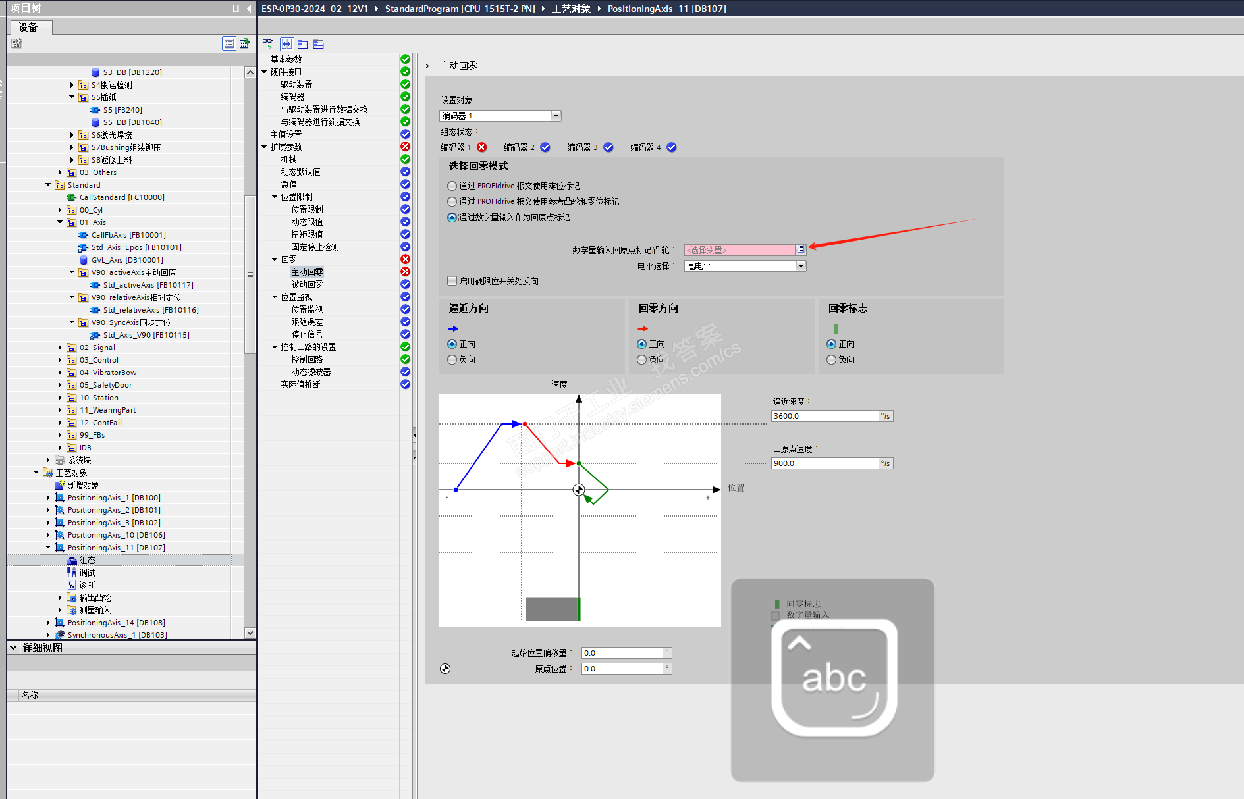The height and width of the screenshot is (799, 1244).
Task: Collapse the 详细视图 panel
Action: [x=13, y=648]
